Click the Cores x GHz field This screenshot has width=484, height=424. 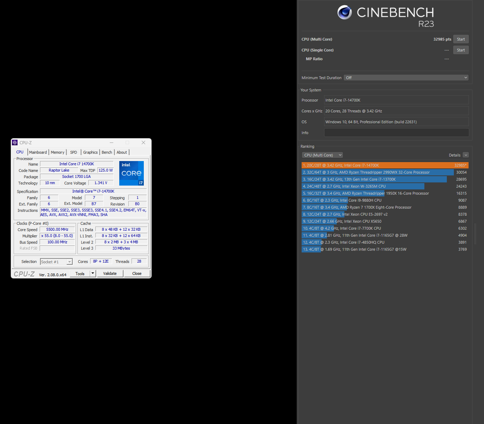396,111
